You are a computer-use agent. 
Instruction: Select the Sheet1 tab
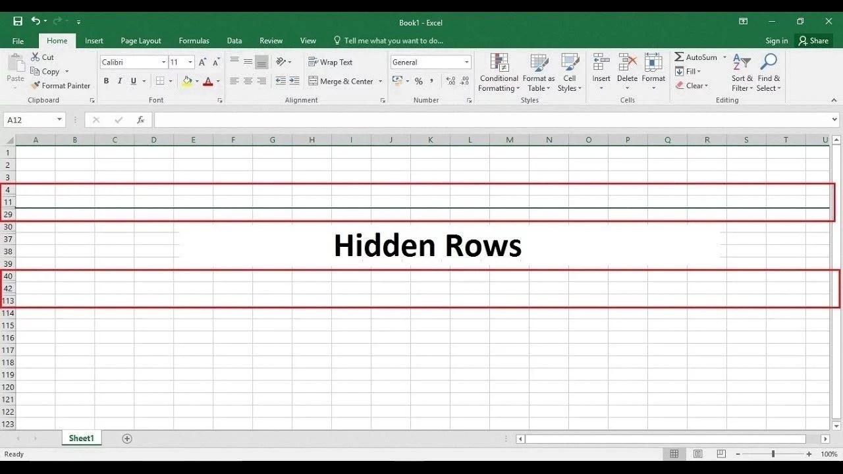pyautogui.click(x=81, y=438)
